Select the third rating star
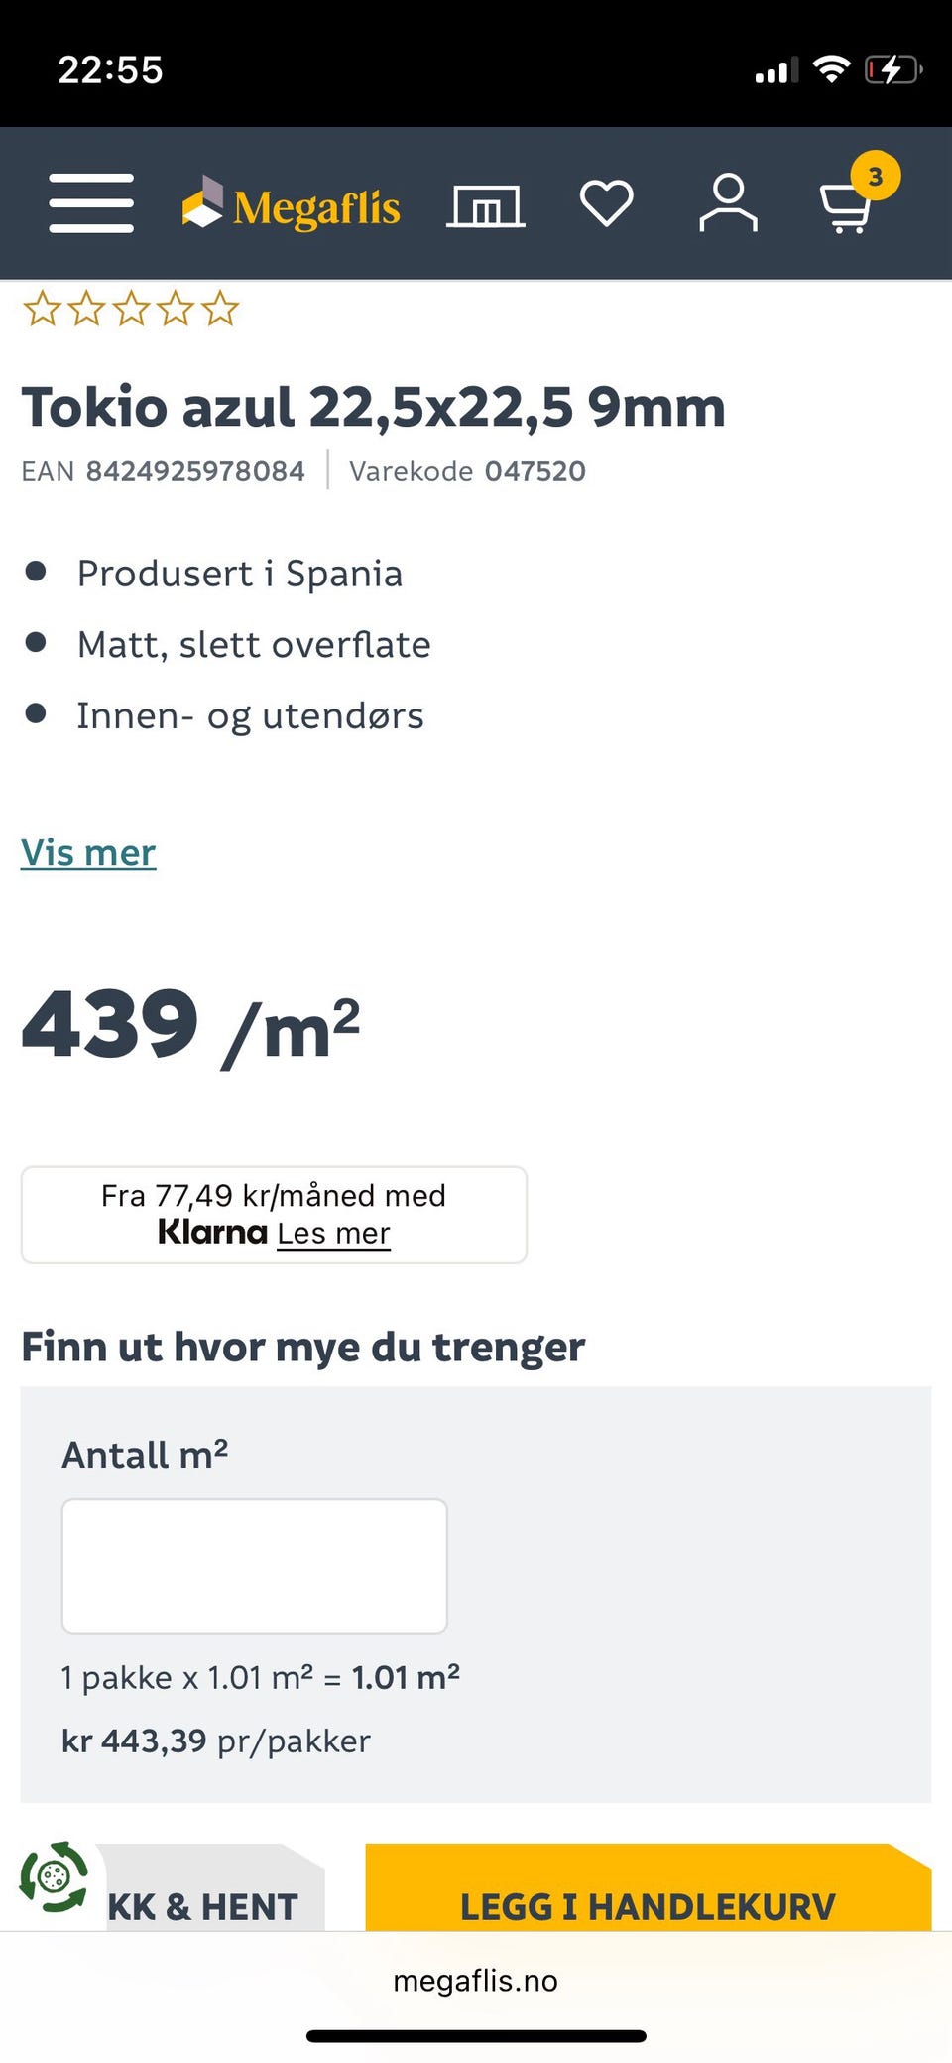952x2063 pixels. [x=131, y=309]
